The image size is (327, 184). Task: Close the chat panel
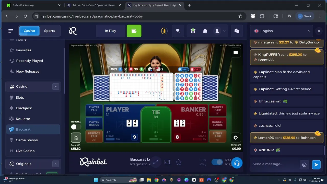(319, 31)
